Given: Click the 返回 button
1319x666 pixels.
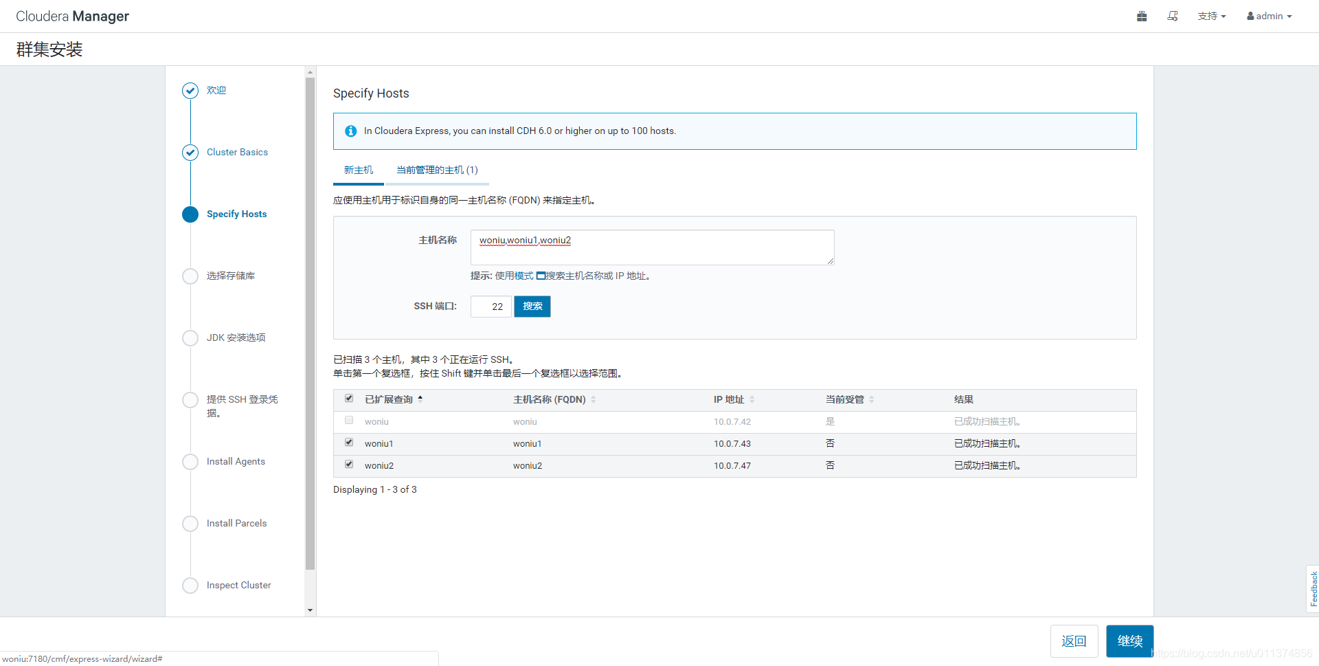Looking at the screenshot, I should [x=1074, y=641].
